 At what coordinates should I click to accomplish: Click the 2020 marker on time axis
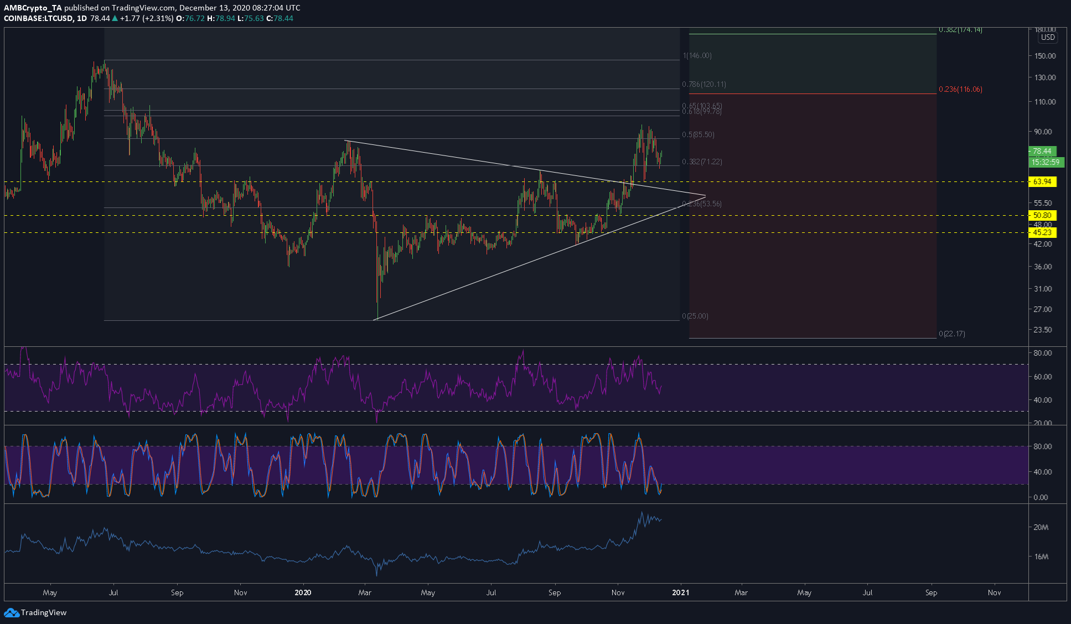click(303, 592)
